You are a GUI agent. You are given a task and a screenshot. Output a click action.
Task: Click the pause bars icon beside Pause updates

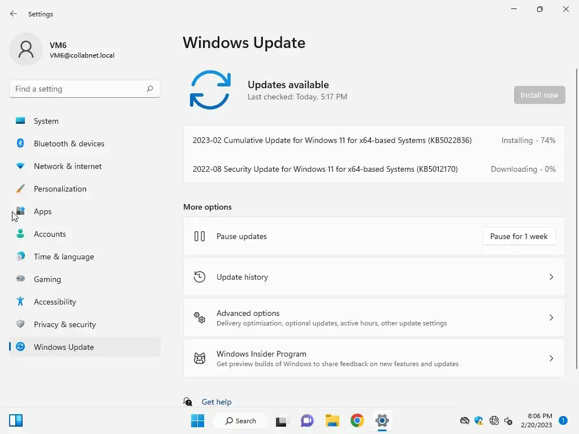click(x=200, y=236)
